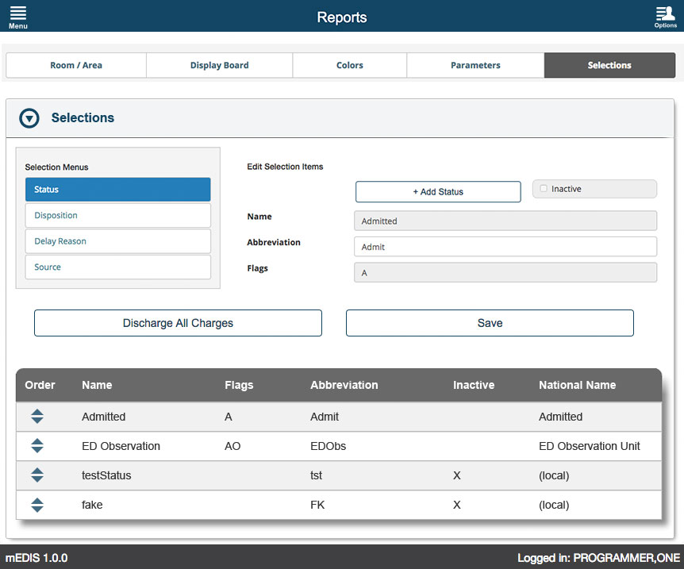Select the Admitted name cell
This screenshot has height=569, width=684.
[103, 417]
